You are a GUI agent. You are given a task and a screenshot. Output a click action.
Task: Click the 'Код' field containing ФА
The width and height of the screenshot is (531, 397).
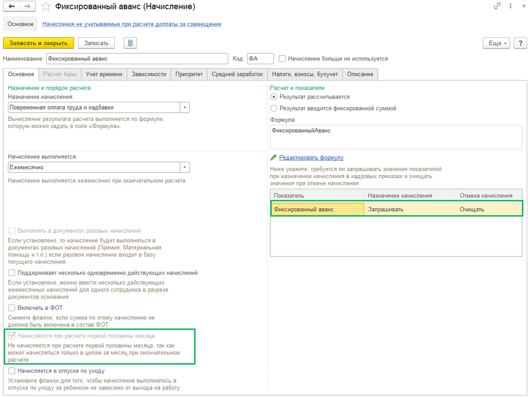click(260, 59)
